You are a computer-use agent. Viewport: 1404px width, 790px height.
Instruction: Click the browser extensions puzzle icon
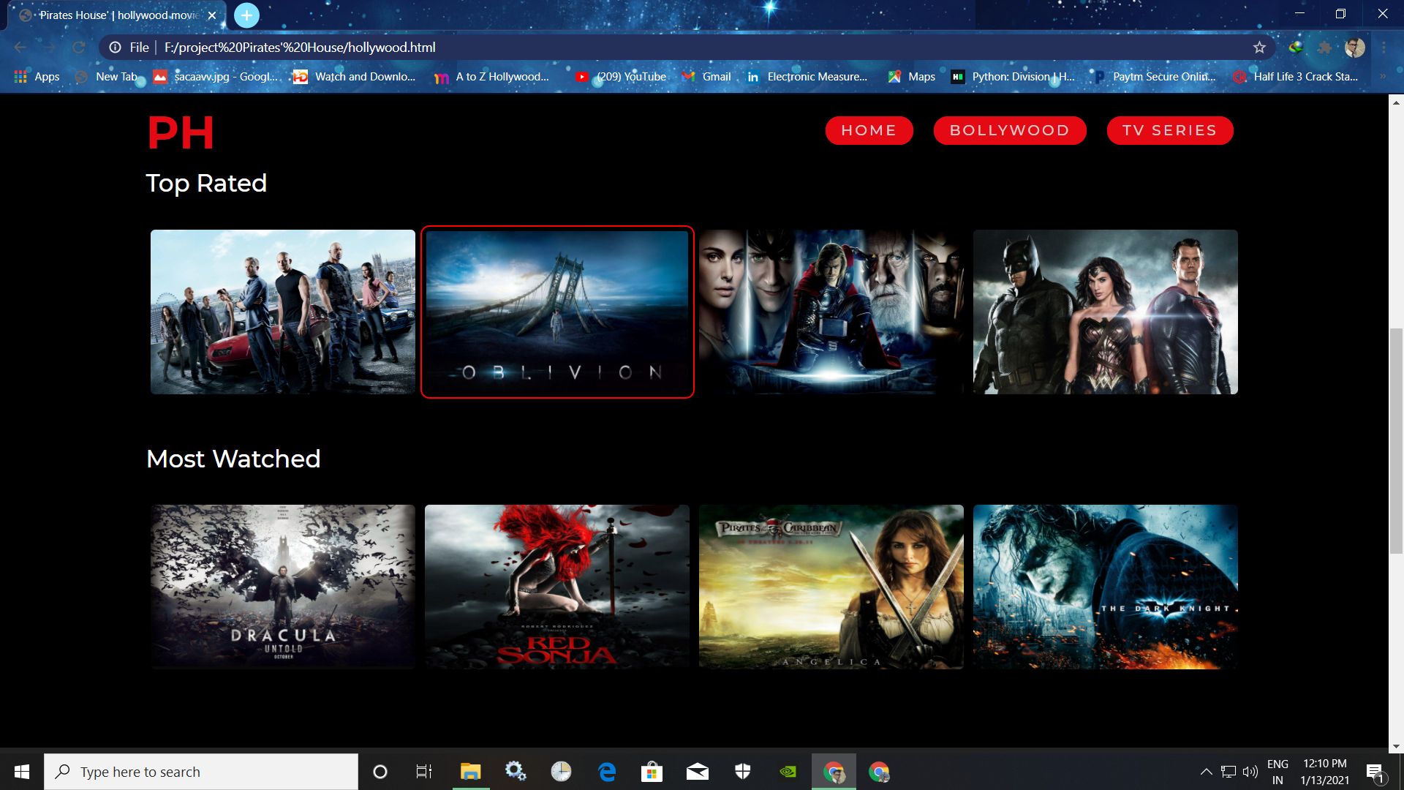1326,47
